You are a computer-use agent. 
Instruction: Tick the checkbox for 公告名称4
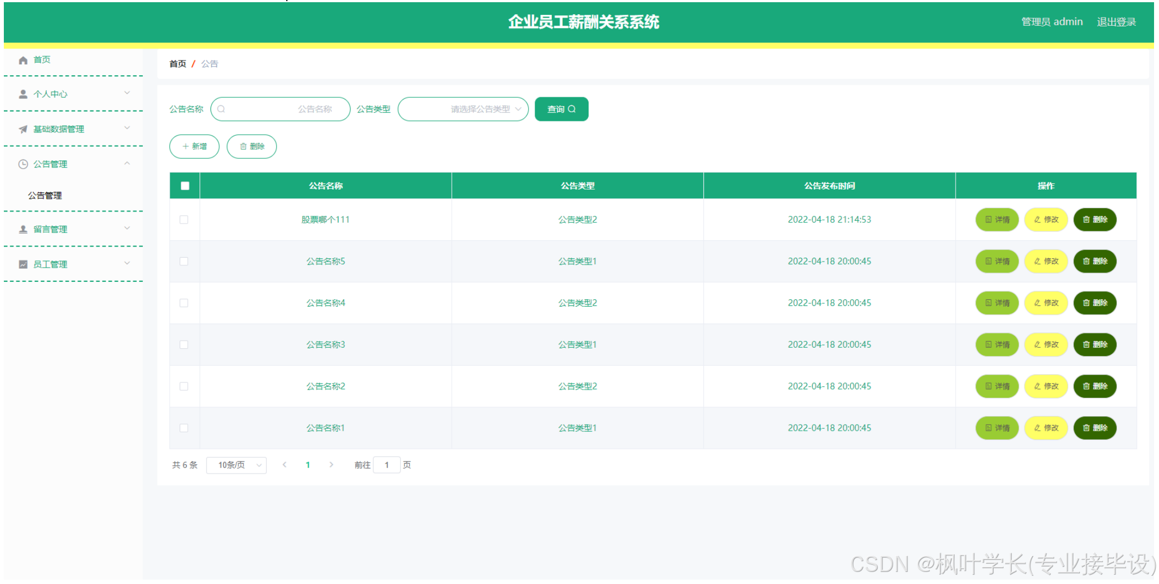(x=184, y=303)
